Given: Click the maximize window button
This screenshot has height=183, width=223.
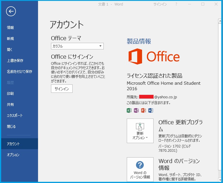Looking at the screenshot, I should coord(203,4).
